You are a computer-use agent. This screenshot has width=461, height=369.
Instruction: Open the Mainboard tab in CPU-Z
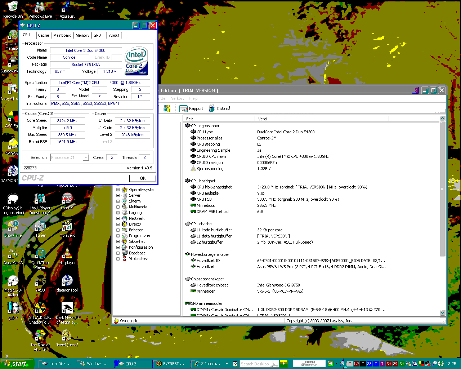point(62,35)
